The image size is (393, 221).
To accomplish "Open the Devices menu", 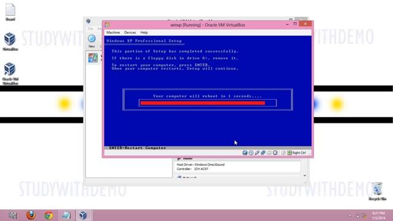I will tap(130, 33).
